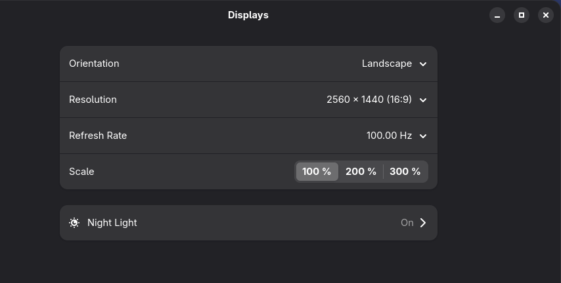Minimize the Displays window

tap(497, 15)
